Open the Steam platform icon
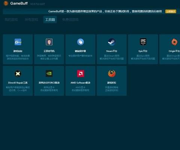Viewport: 180px width, 150px height. click(x=112, y=42)
